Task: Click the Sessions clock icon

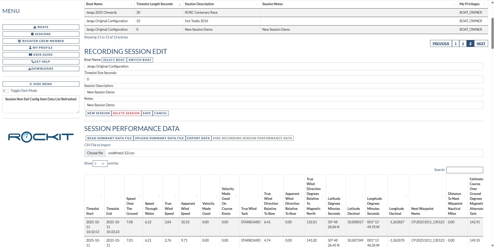Action: tap(32, 34)
